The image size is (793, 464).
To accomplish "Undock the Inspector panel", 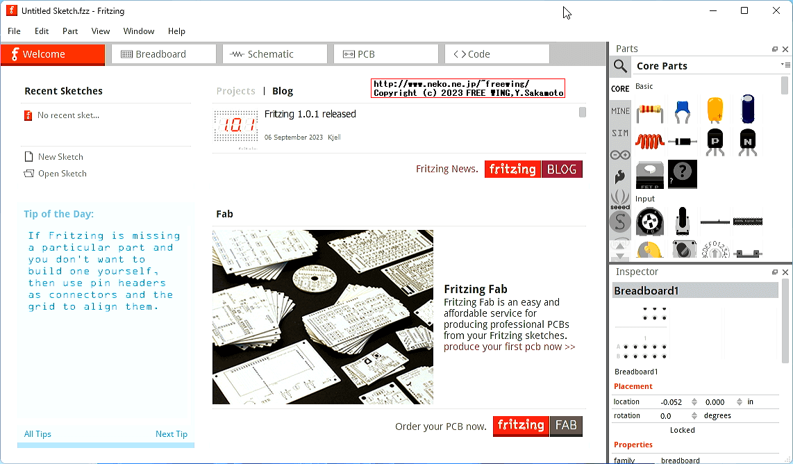I will tap(775, 272).
